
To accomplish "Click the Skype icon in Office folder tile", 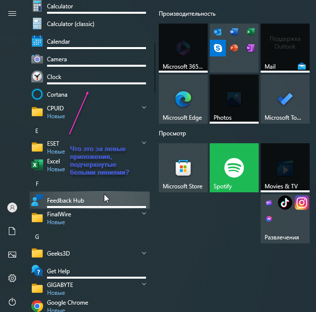I will tap(218, 48).
